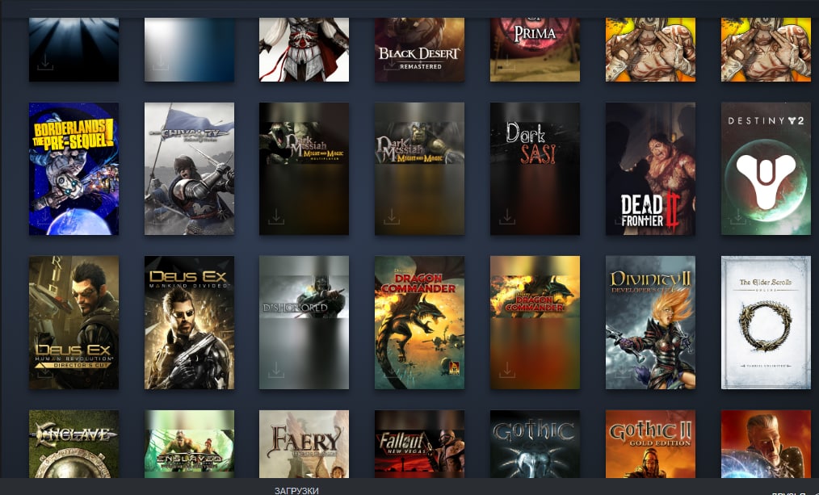The height and width of the screenshot is (495, 819).
Task: Open Deus Ex Human Revolution Director's Cut
Action: pyautogui.click(x=73, y=322)
